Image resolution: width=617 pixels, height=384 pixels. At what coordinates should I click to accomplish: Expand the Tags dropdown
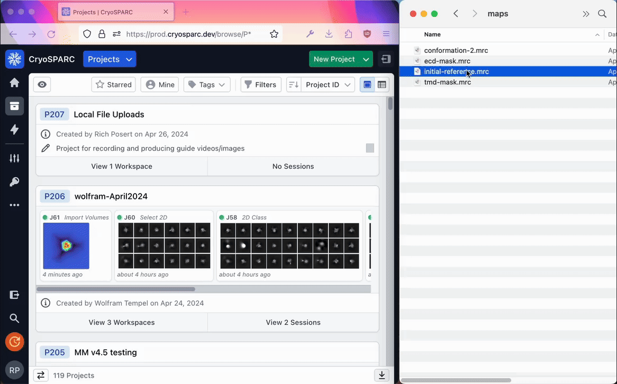(x=207, y=85)
